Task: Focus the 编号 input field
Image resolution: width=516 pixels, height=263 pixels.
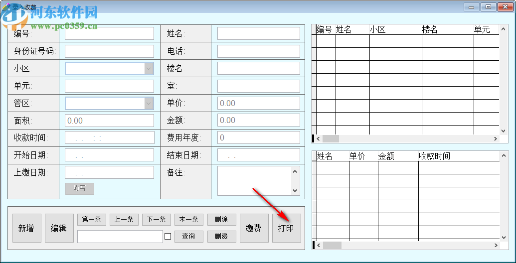Action: click(109, 33)
